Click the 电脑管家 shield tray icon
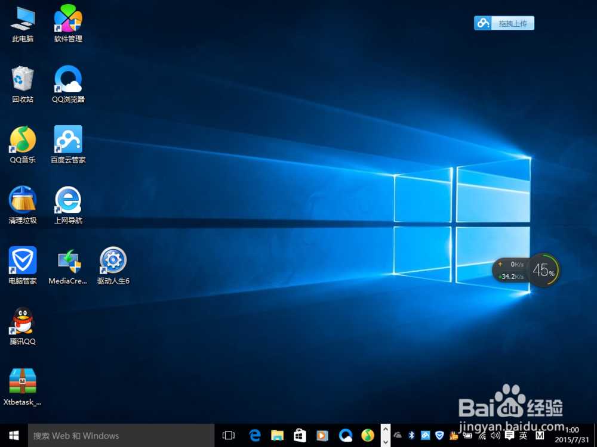Image resolution: width=597 pixels, height=447 pixels. click(439, 435)
